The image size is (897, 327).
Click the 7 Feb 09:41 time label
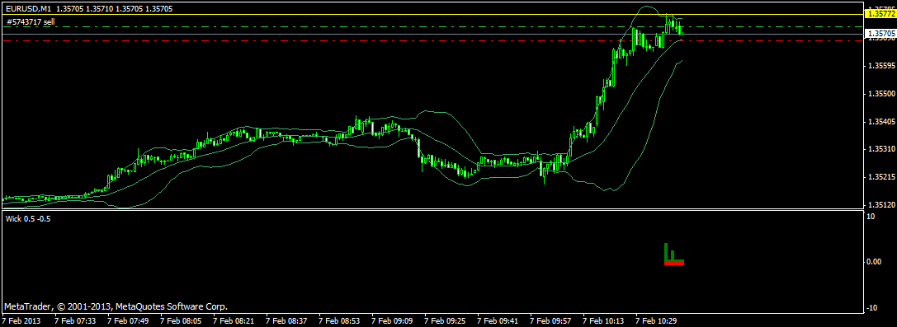[498, 321]
